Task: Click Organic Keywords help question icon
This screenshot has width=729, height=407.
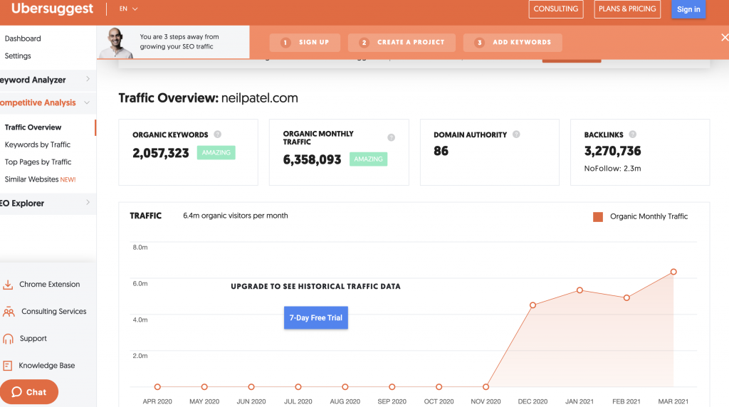Action: [x=217, y=134]
